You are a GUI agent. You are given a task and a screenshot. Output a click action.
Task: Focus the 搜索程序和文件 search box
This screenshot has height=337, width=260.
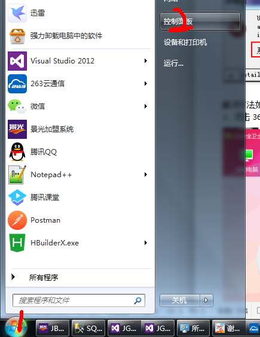[x=79, y=300]
